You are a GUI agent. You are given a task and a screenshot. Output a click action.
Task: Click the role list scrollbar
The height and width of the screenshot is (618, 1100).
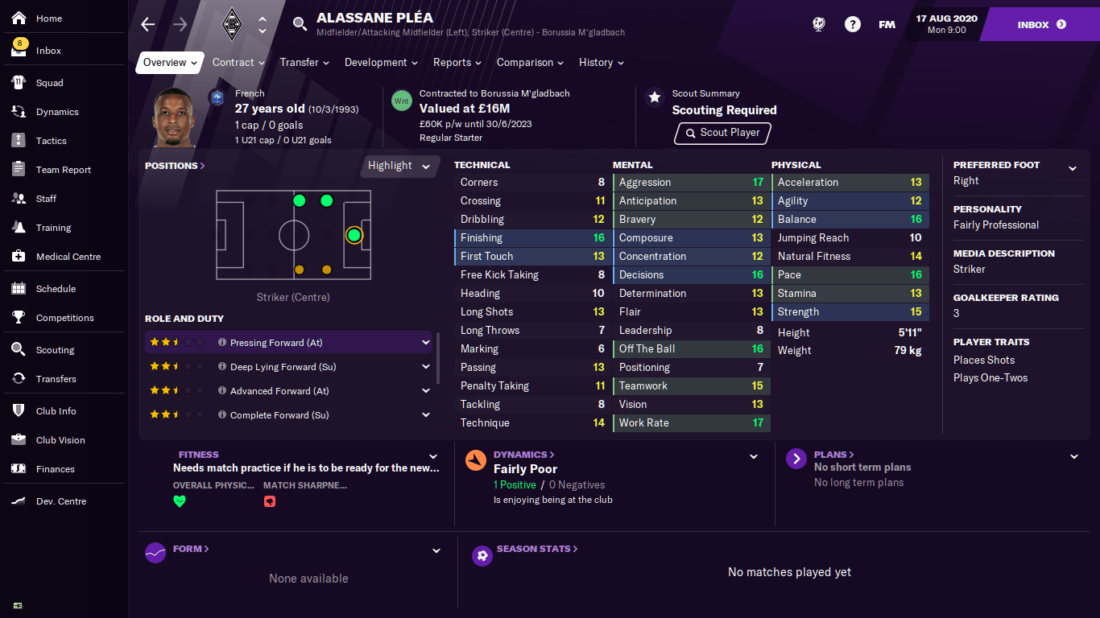[x=438, y=358]
